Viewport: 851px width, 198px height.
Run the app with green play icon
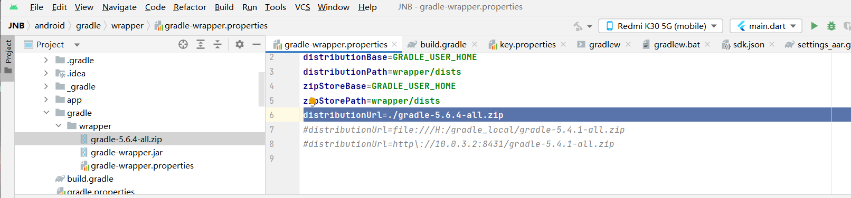coord(814,26)
